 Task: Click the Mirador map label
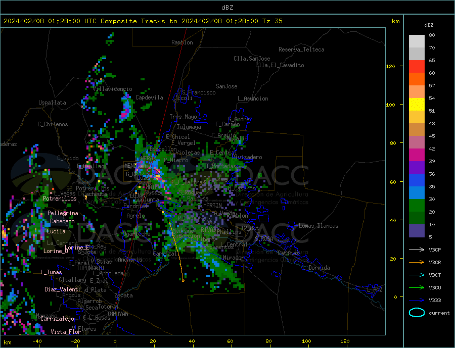coord(234,258)
